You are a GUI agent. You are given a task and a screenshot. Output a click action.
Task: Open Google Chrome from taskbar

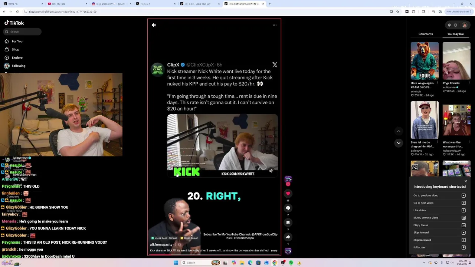275,263
